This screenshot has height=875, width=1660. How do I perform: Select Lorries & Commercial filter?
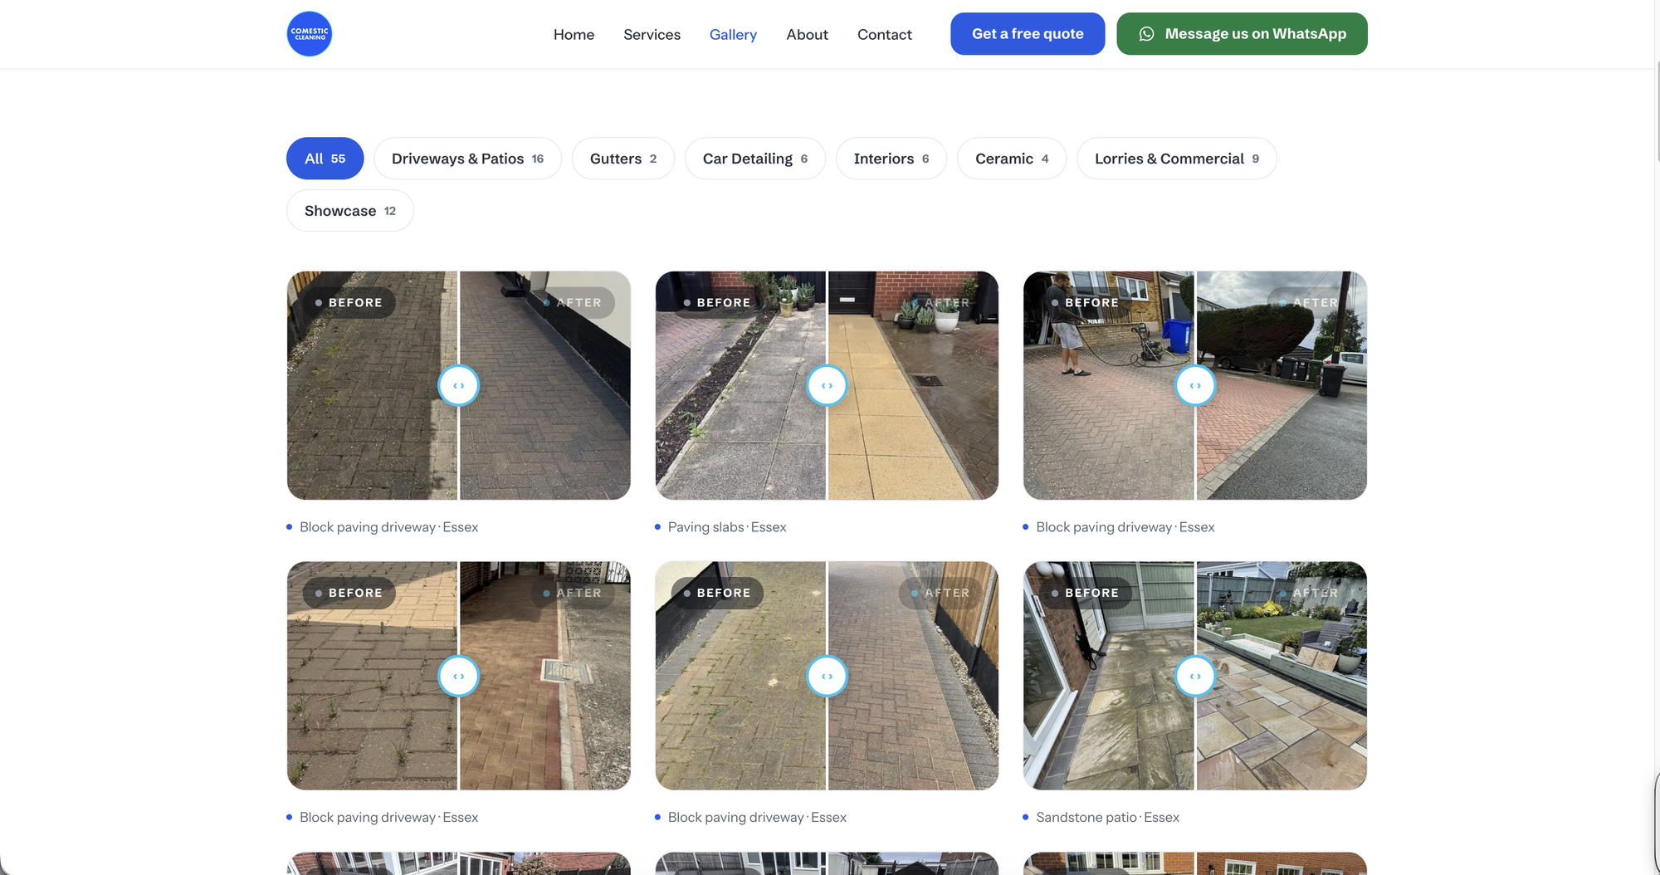[1177, 159]
